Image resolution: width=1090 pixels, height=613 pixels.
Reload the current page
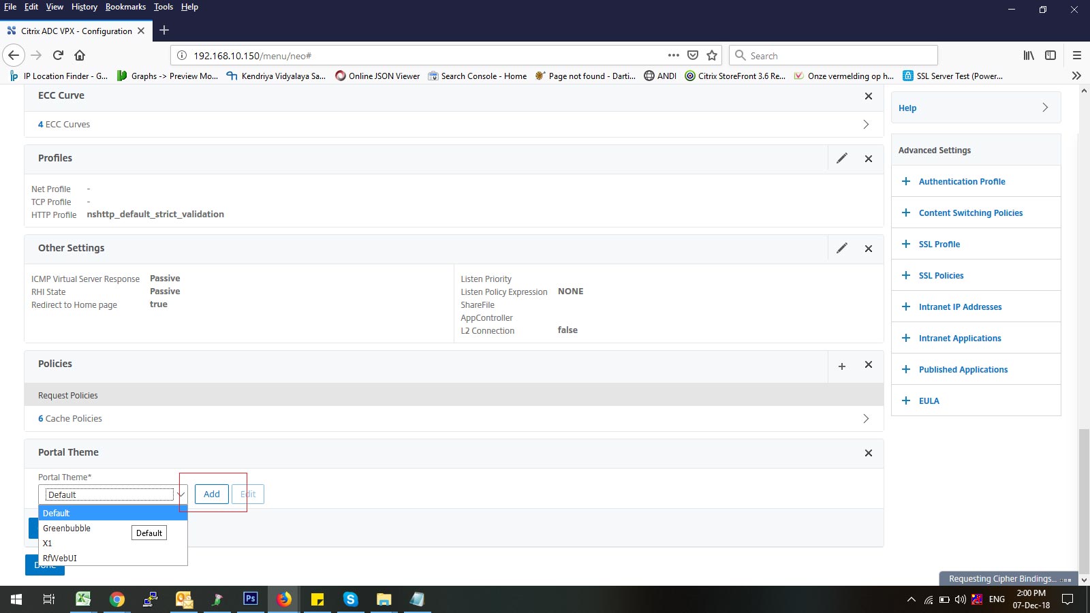click(58, 55)
